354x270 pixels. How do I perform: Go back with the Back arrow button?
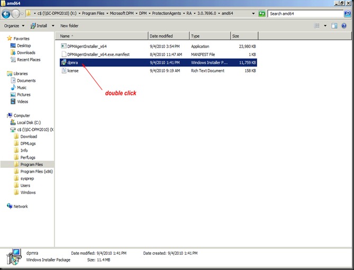pos(6,14)
